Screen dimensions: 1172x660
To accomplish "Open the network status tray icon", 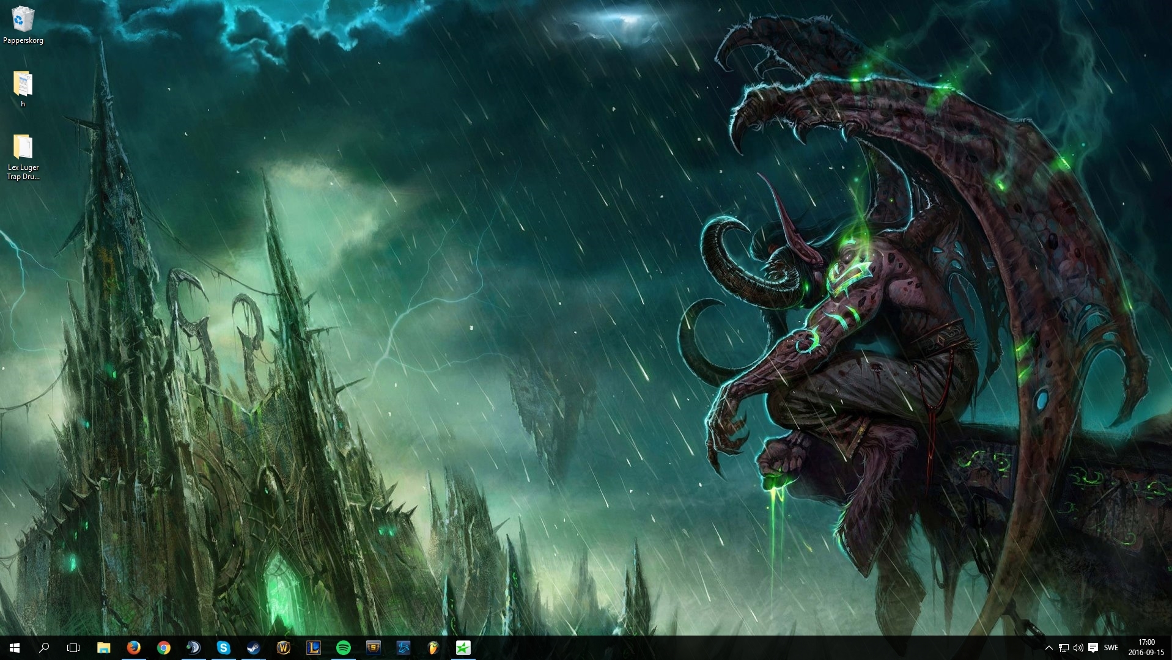I will [1064, 648].
